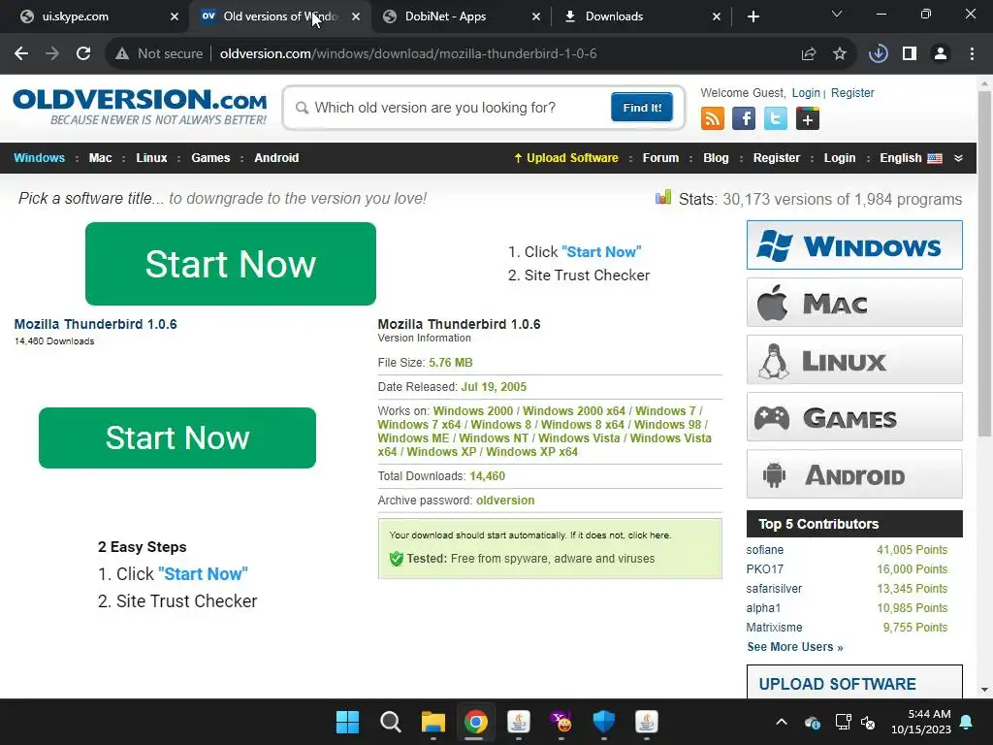The height and width of the screenshot is (745, 993).
Task: Open the Forum nav link
Action: 660,158
